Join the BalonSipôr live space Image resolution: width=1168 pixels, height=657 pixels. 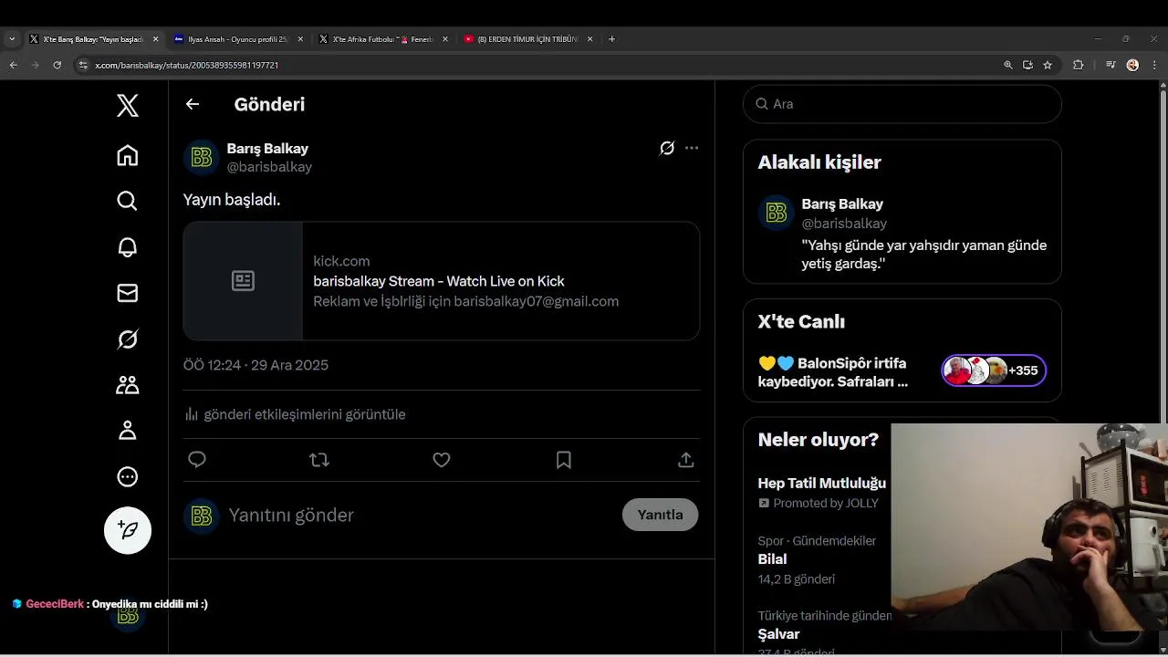coord(833,372)
